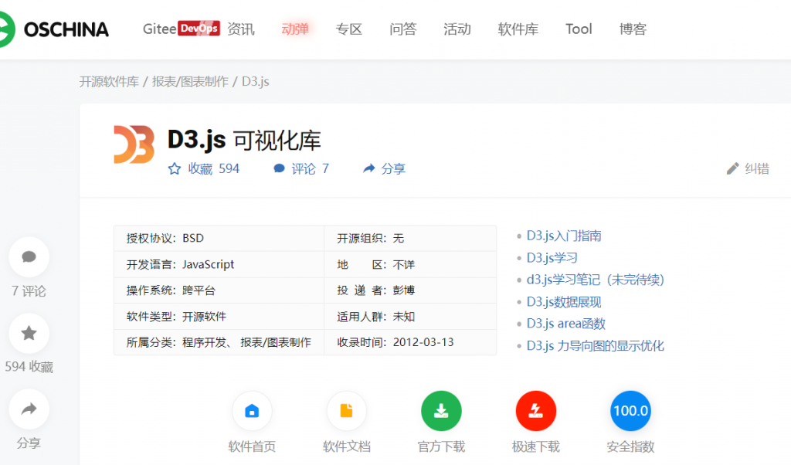Image resolution: width=791 pixels, height=465 pixels.
Task: Click the 开源软件 software type value
Action: click(204, 317)
